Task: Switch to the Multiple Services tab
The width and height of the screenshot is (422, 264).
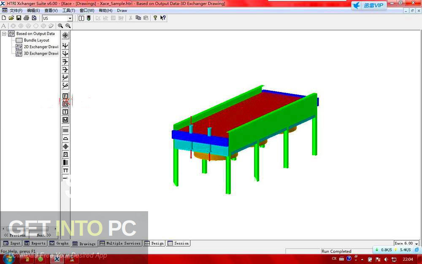Action: [x=120, y=243]
